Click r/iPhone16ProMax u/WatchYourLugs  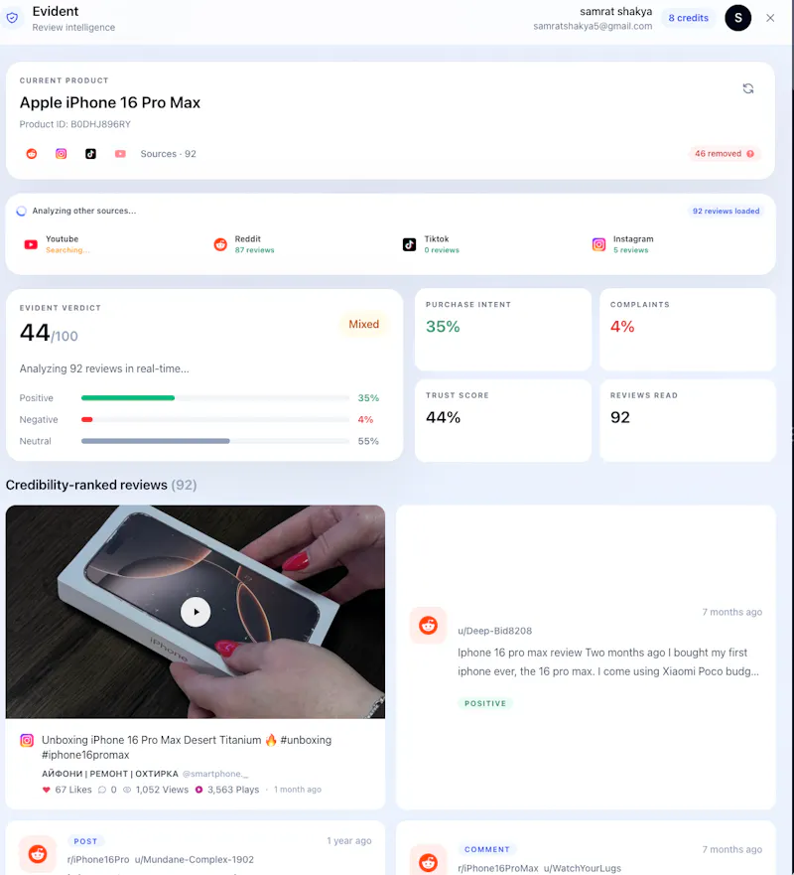coord(539,868)
